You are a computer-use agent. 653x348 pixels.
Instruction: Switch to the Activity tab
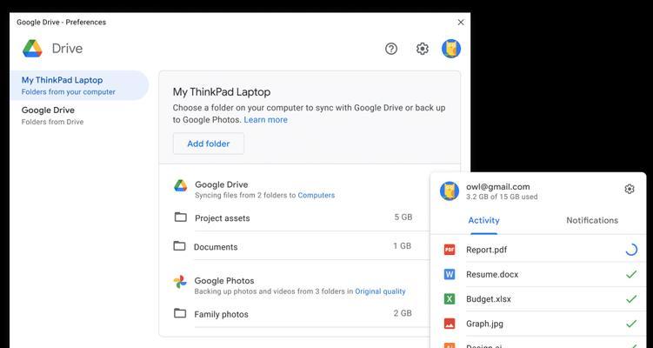(483, 220)
